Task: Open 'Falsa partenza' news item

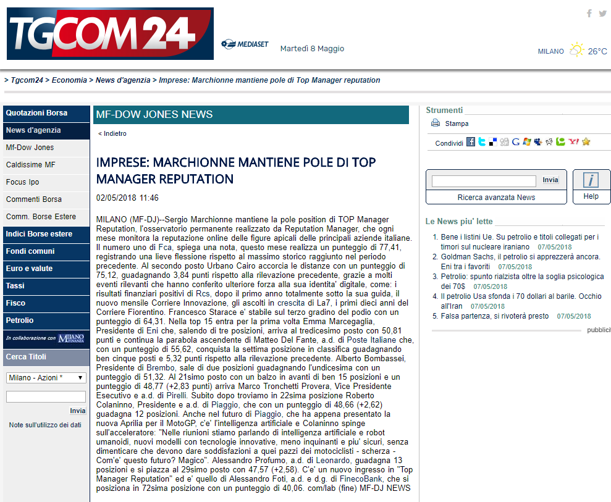Action: click(494, 316)
